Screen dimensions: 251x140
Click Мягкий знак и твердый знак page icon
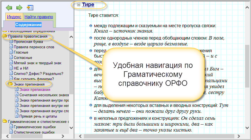tap(11, 62)
